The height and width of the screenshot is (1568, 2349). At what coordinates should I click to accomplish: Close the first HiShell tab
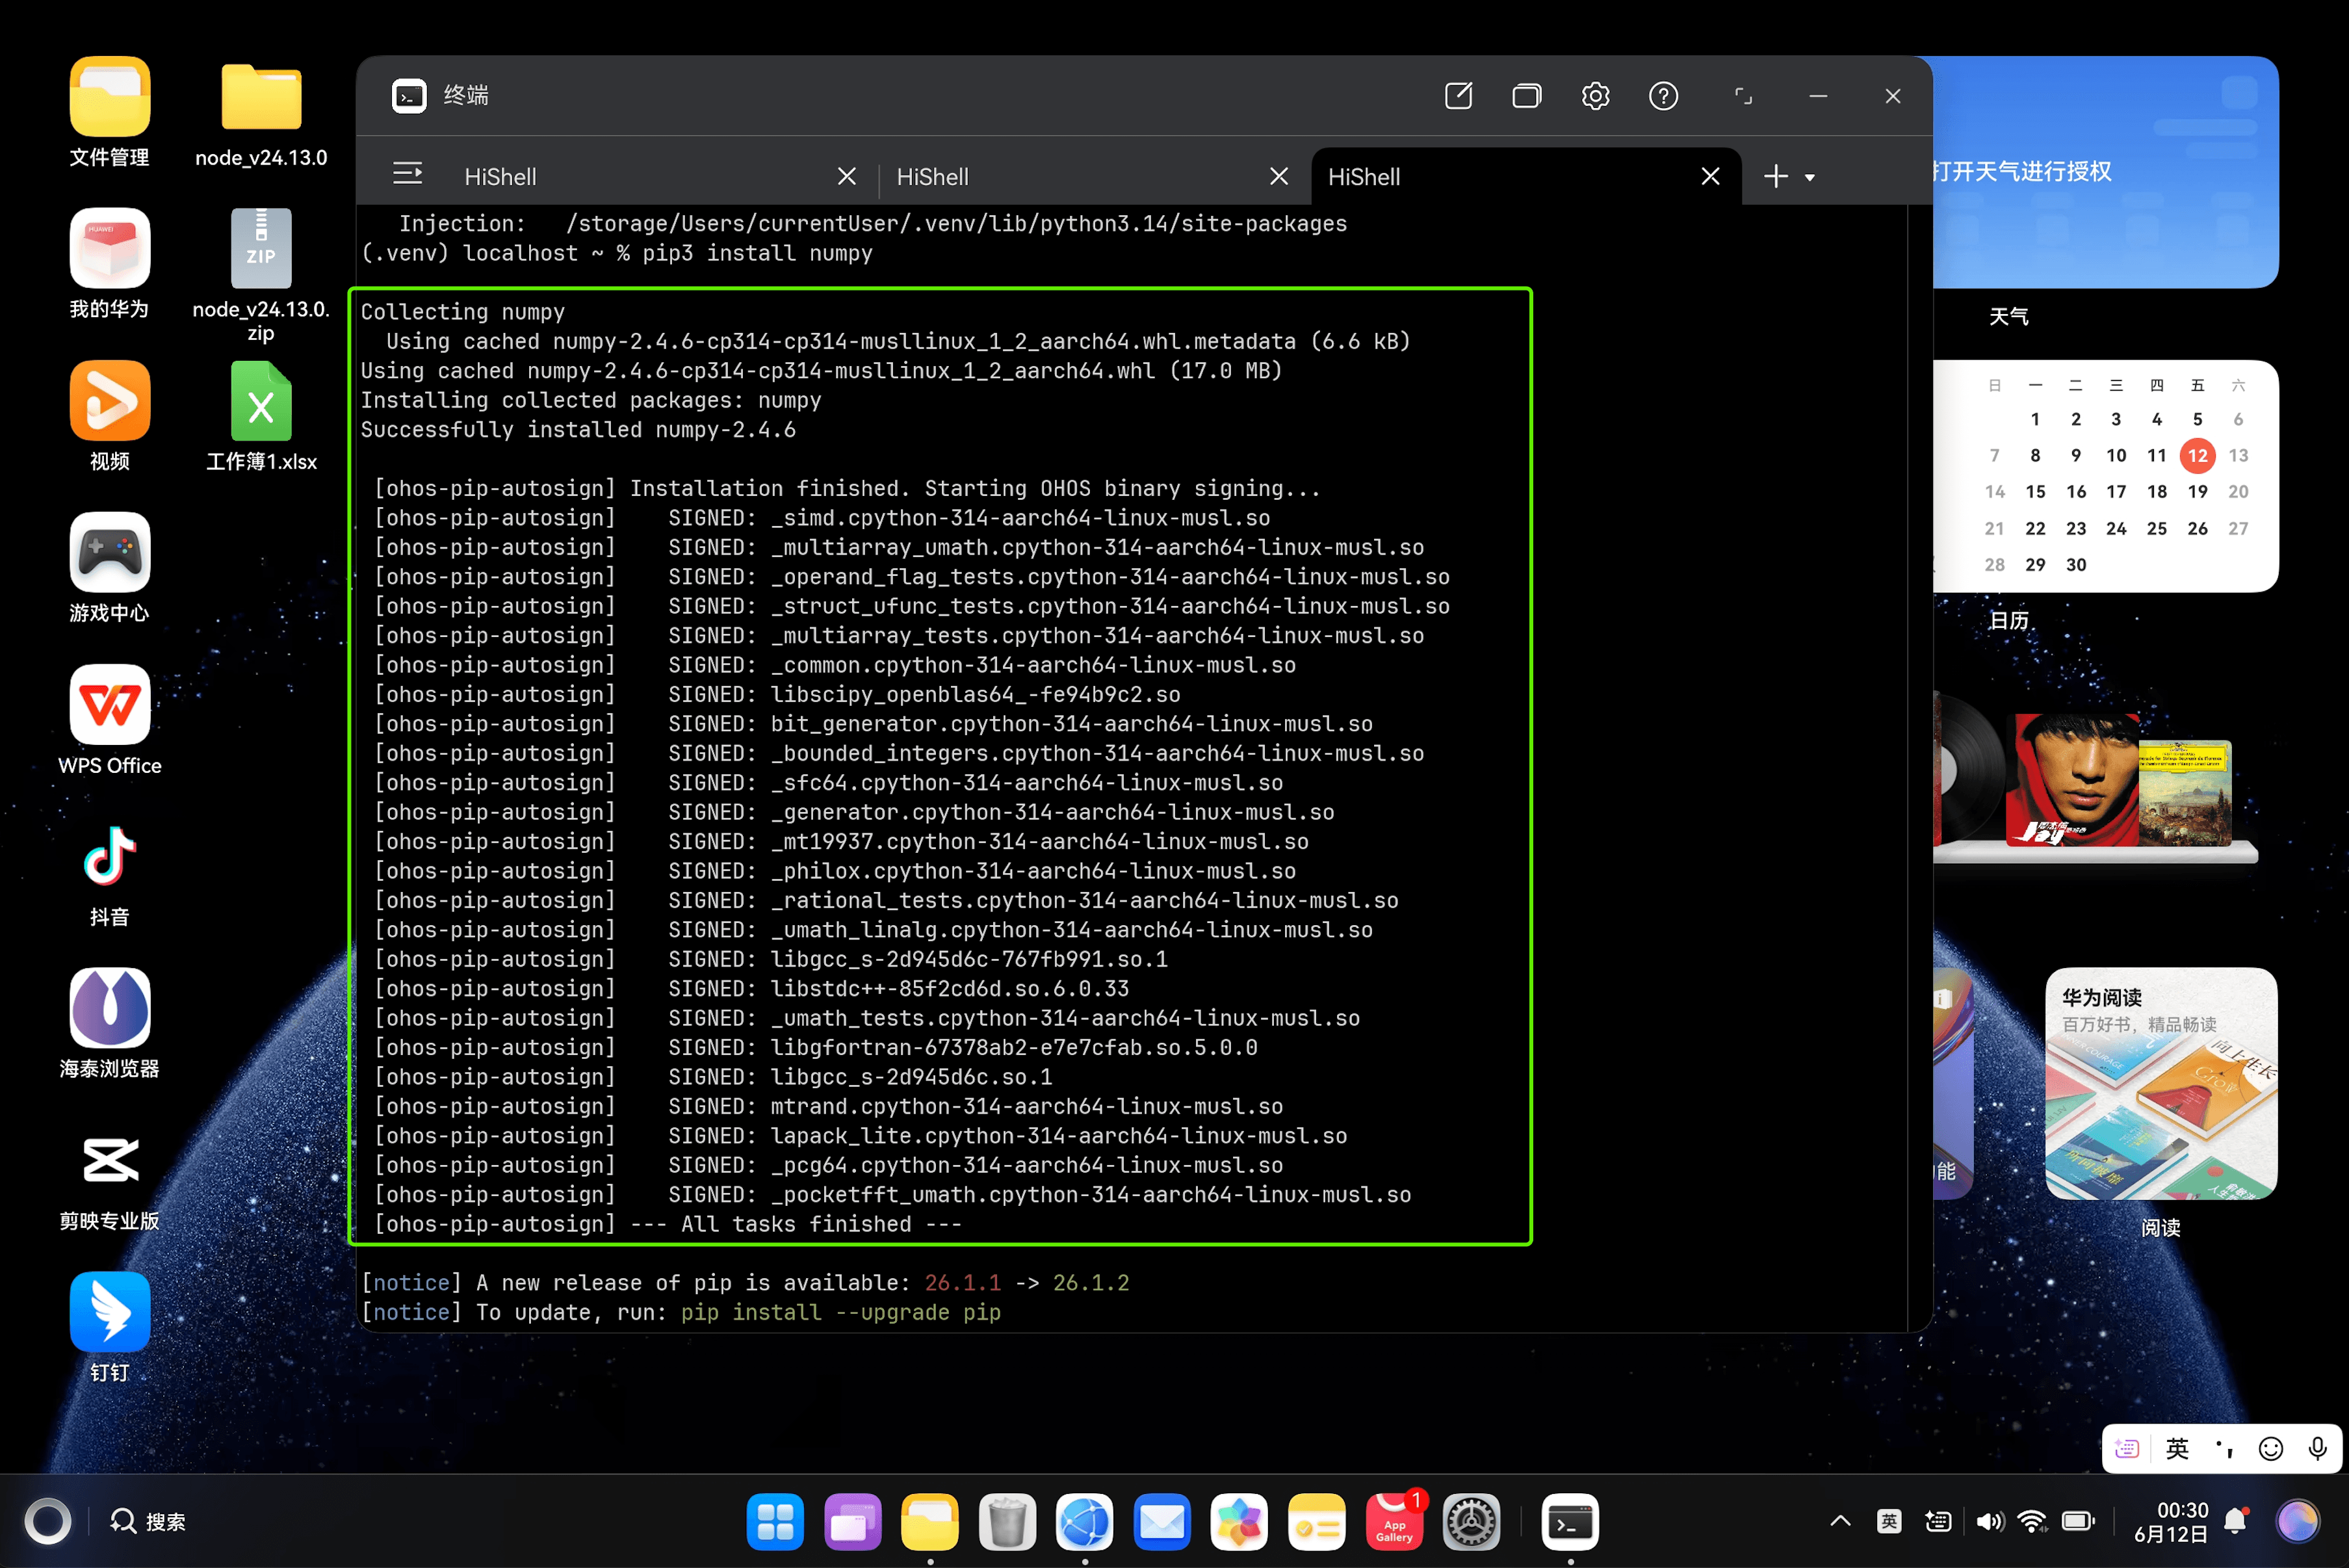pyautogui.click(x=847, y=176)
